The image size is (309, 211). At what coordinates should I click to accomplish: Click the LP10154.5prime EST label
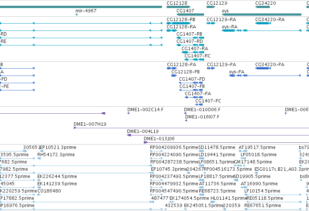click(262, 191)
